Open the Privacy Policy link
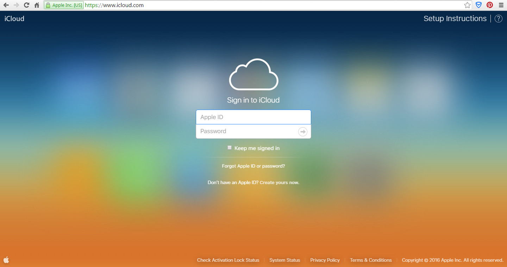Viewport: 507px width, 267px height. coord(325,260)
